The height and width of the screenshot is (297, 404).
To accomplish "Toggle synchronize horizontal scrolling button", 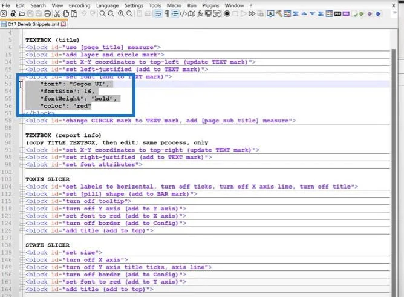I will [x=148, y=14].
